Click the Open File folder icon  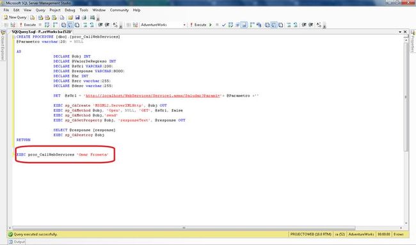point(70,17)
